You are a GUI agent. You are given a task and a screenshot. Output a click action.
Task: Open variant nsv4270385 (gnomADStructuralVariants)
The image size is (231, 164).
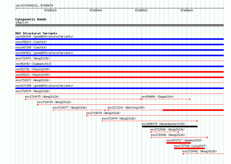pos(44,86)
